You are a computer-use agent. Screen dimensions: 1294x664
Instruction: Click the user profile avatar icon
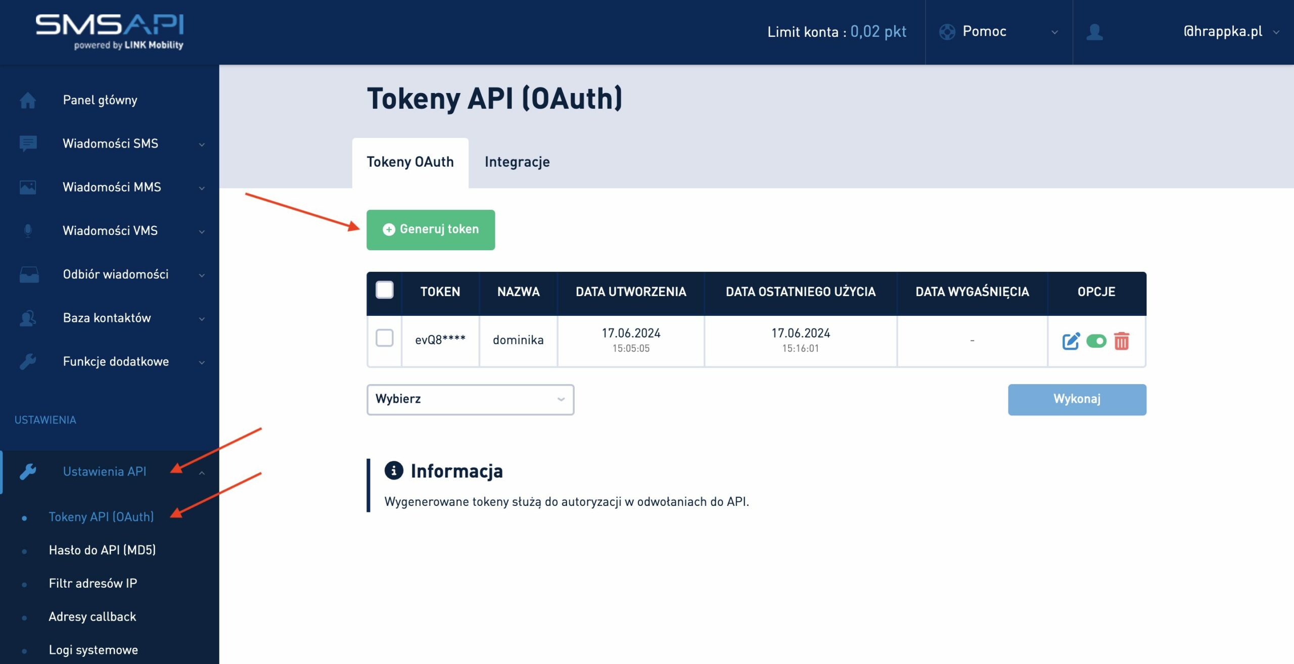pos(1094,32)
